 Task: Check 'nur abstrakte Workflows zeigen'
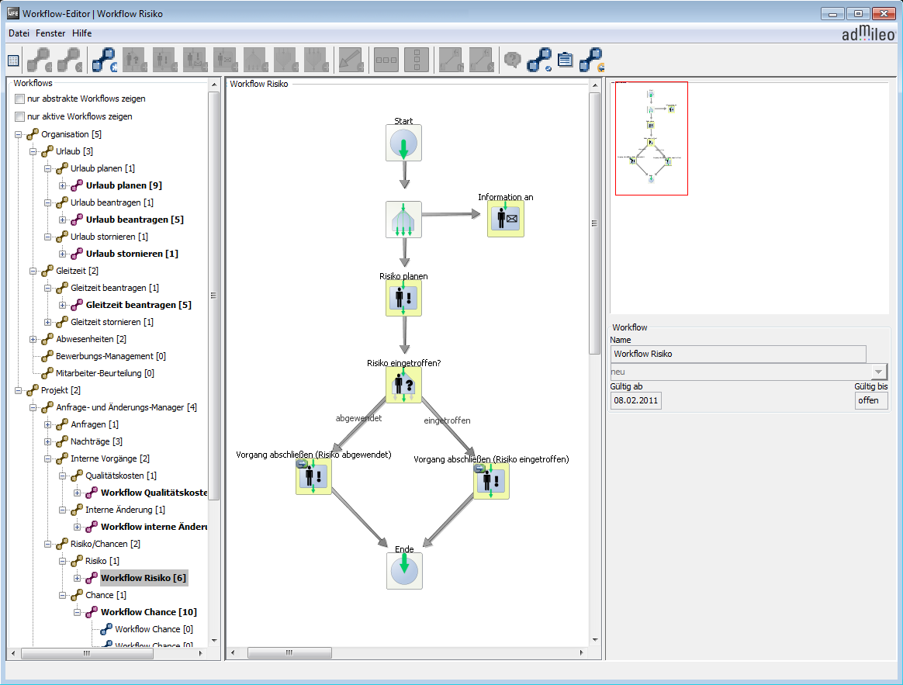[x=20, y=99]
